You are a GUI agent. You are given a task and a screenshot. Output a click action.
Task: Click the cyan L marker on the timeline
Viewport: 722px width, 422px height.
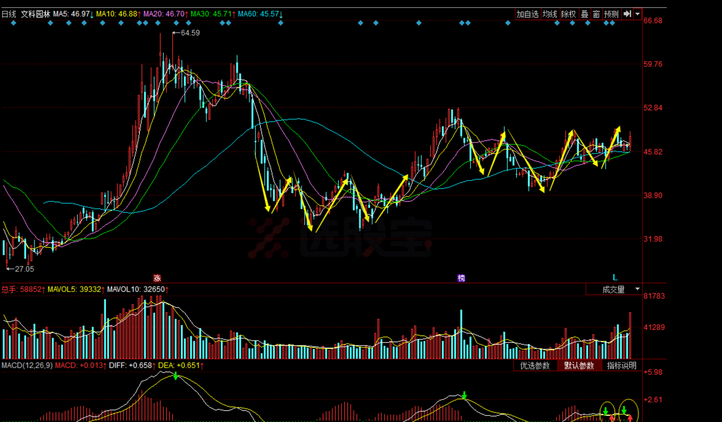point(615,277)
